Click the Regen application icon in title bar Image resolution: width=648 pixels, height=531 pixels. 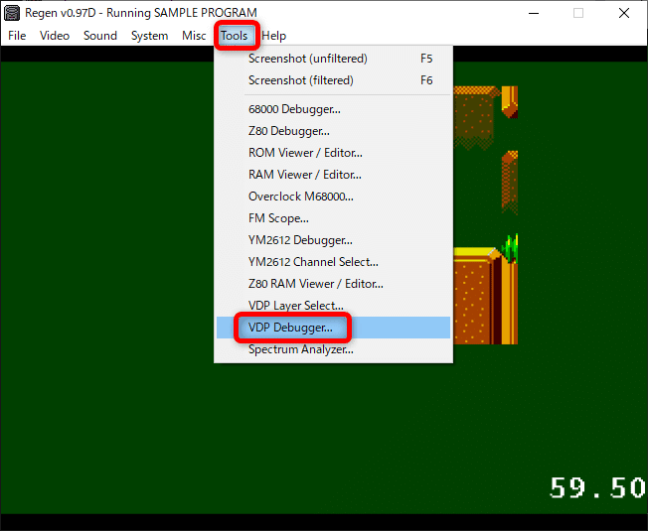(12, 13)
